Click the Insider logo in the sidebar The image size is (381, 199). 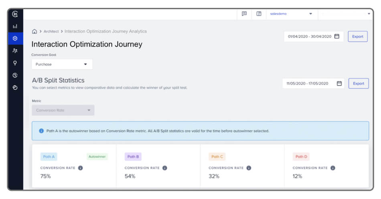(x=15, y=14)
